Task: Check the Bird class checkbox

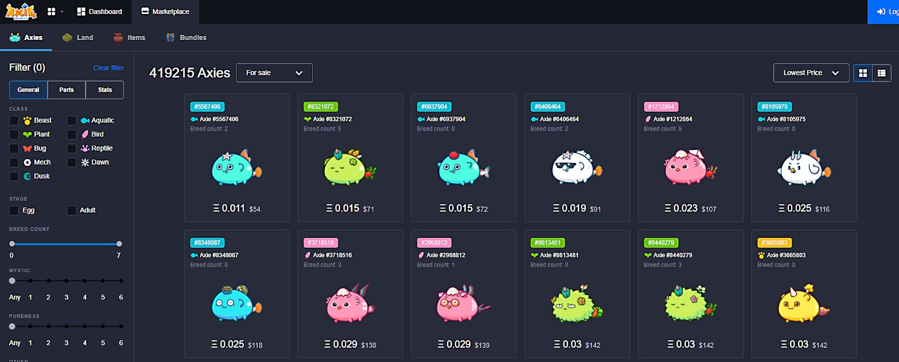Action: [71, 134]
